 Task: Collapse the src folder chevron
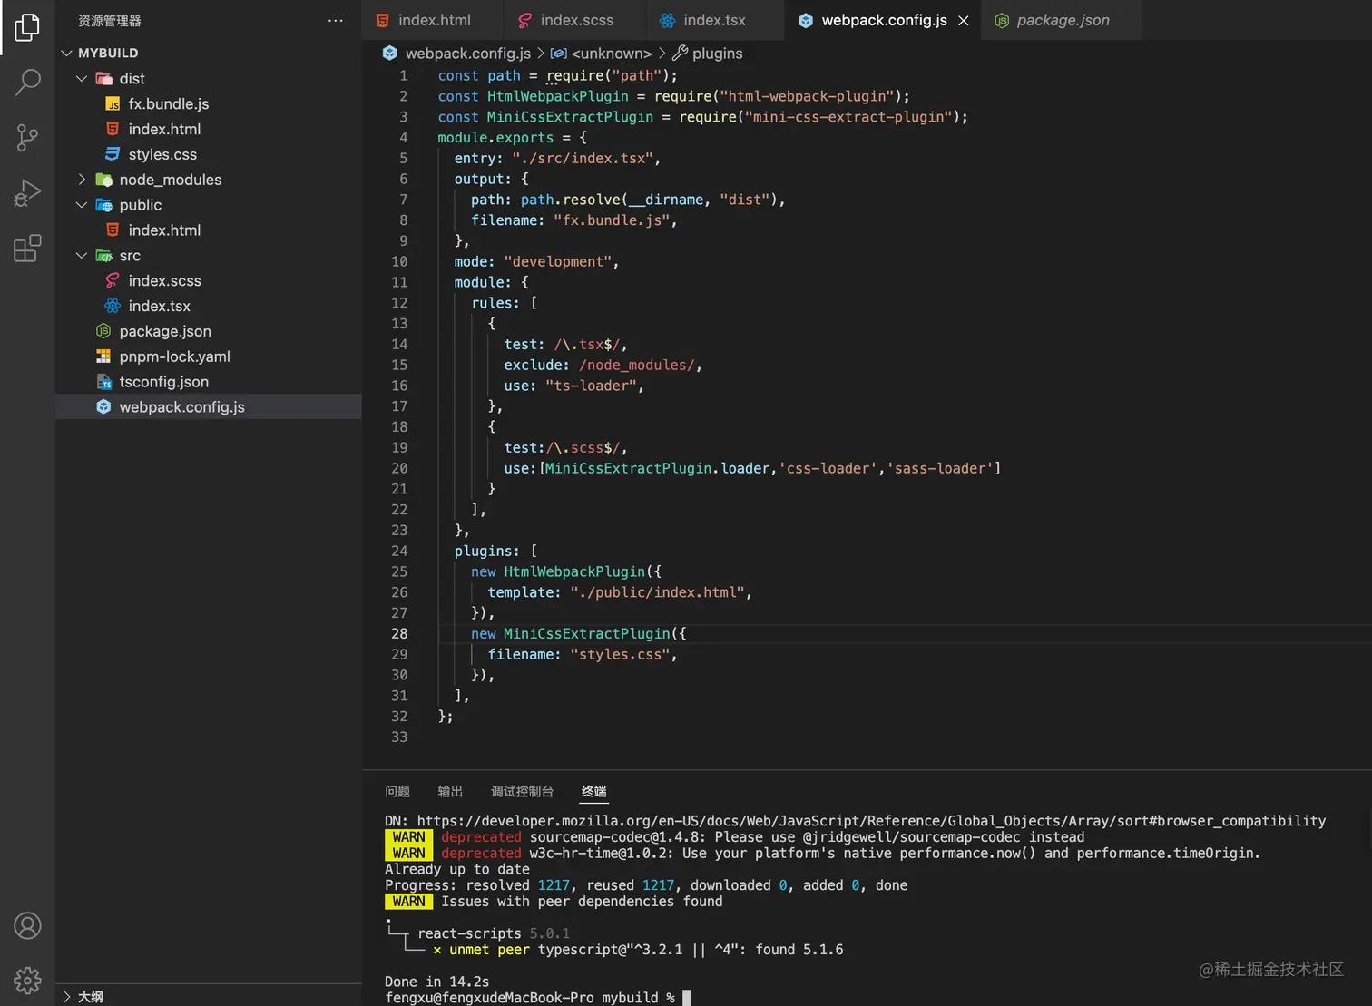tap(82, 256)
